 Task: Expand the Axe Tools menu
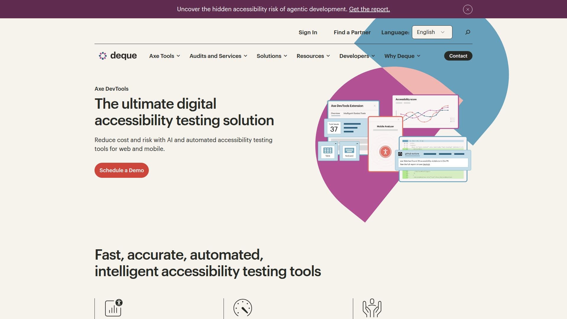tap(164, 56)
